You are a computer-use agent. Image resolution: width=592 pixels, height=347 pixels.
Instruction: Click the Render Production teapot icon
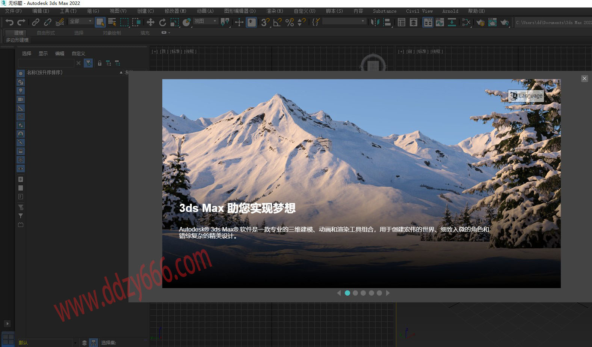point(504,22)
